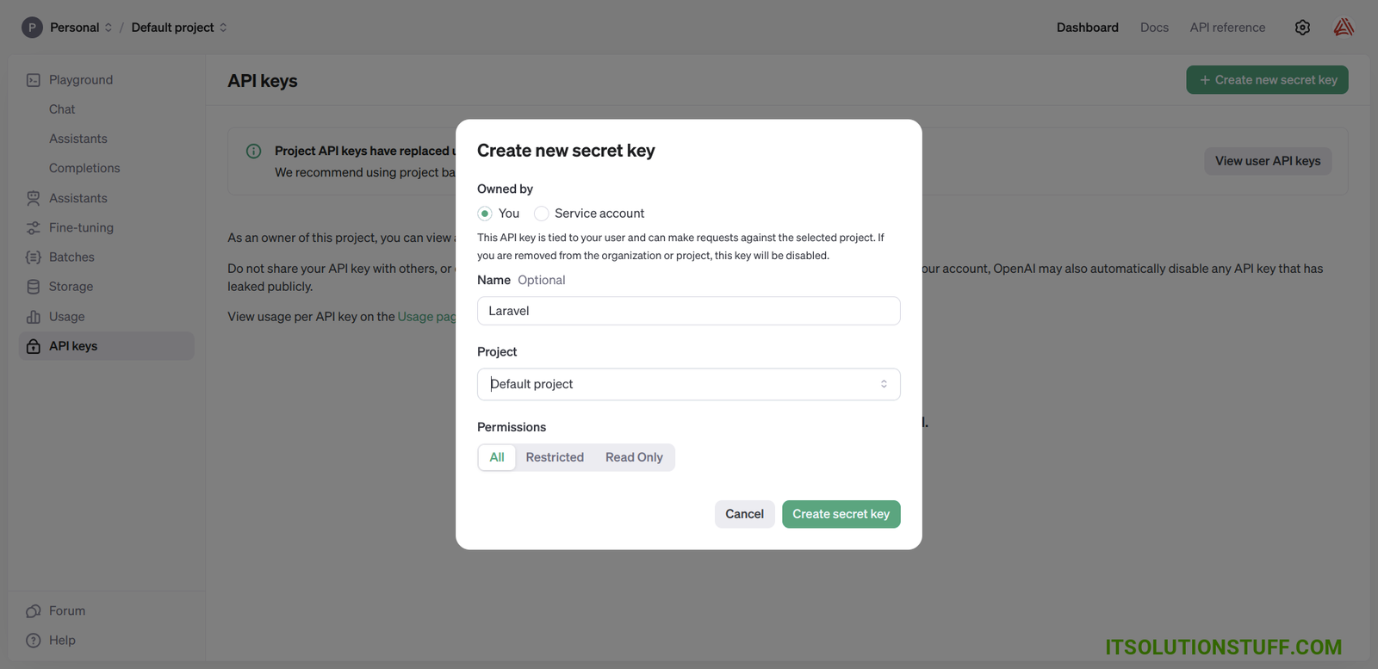Click the Name input field containing Laravel
This screenshot has width=1378, height=669.
[x=688, y=311]
